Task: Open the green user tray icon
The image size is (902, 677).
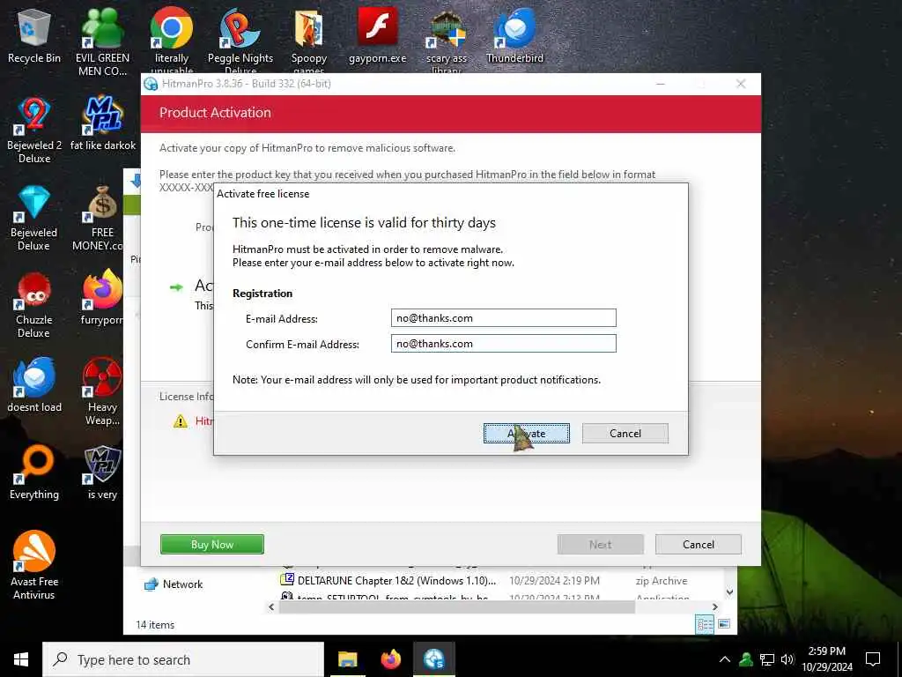Action: click(746, 659)
